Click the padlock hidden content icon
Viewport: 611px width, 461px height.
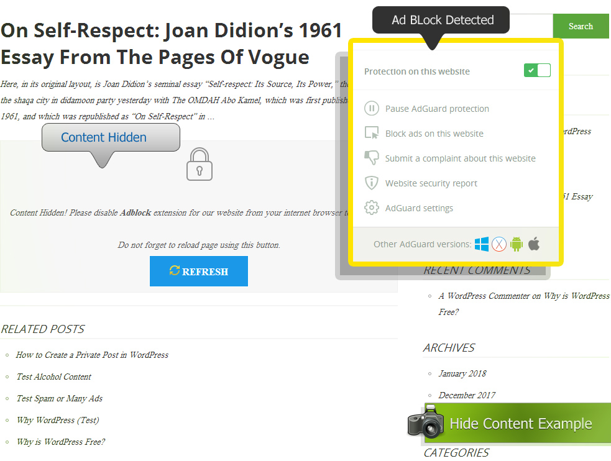(x=200, y=165)
